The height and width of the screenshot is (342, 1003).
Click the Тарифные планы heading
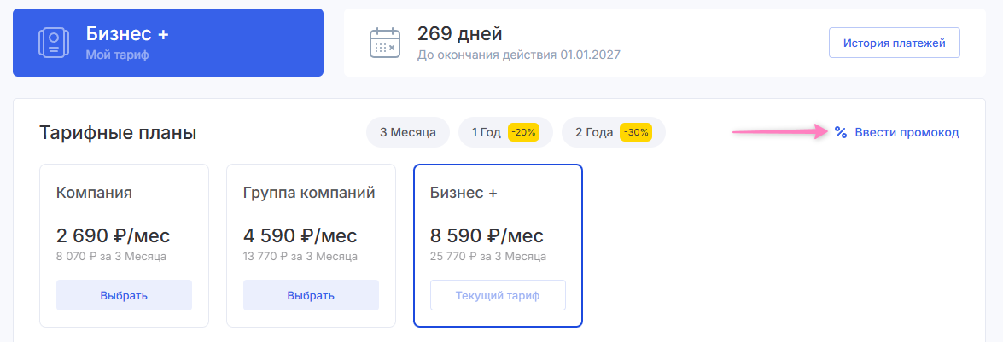point(118,133)
